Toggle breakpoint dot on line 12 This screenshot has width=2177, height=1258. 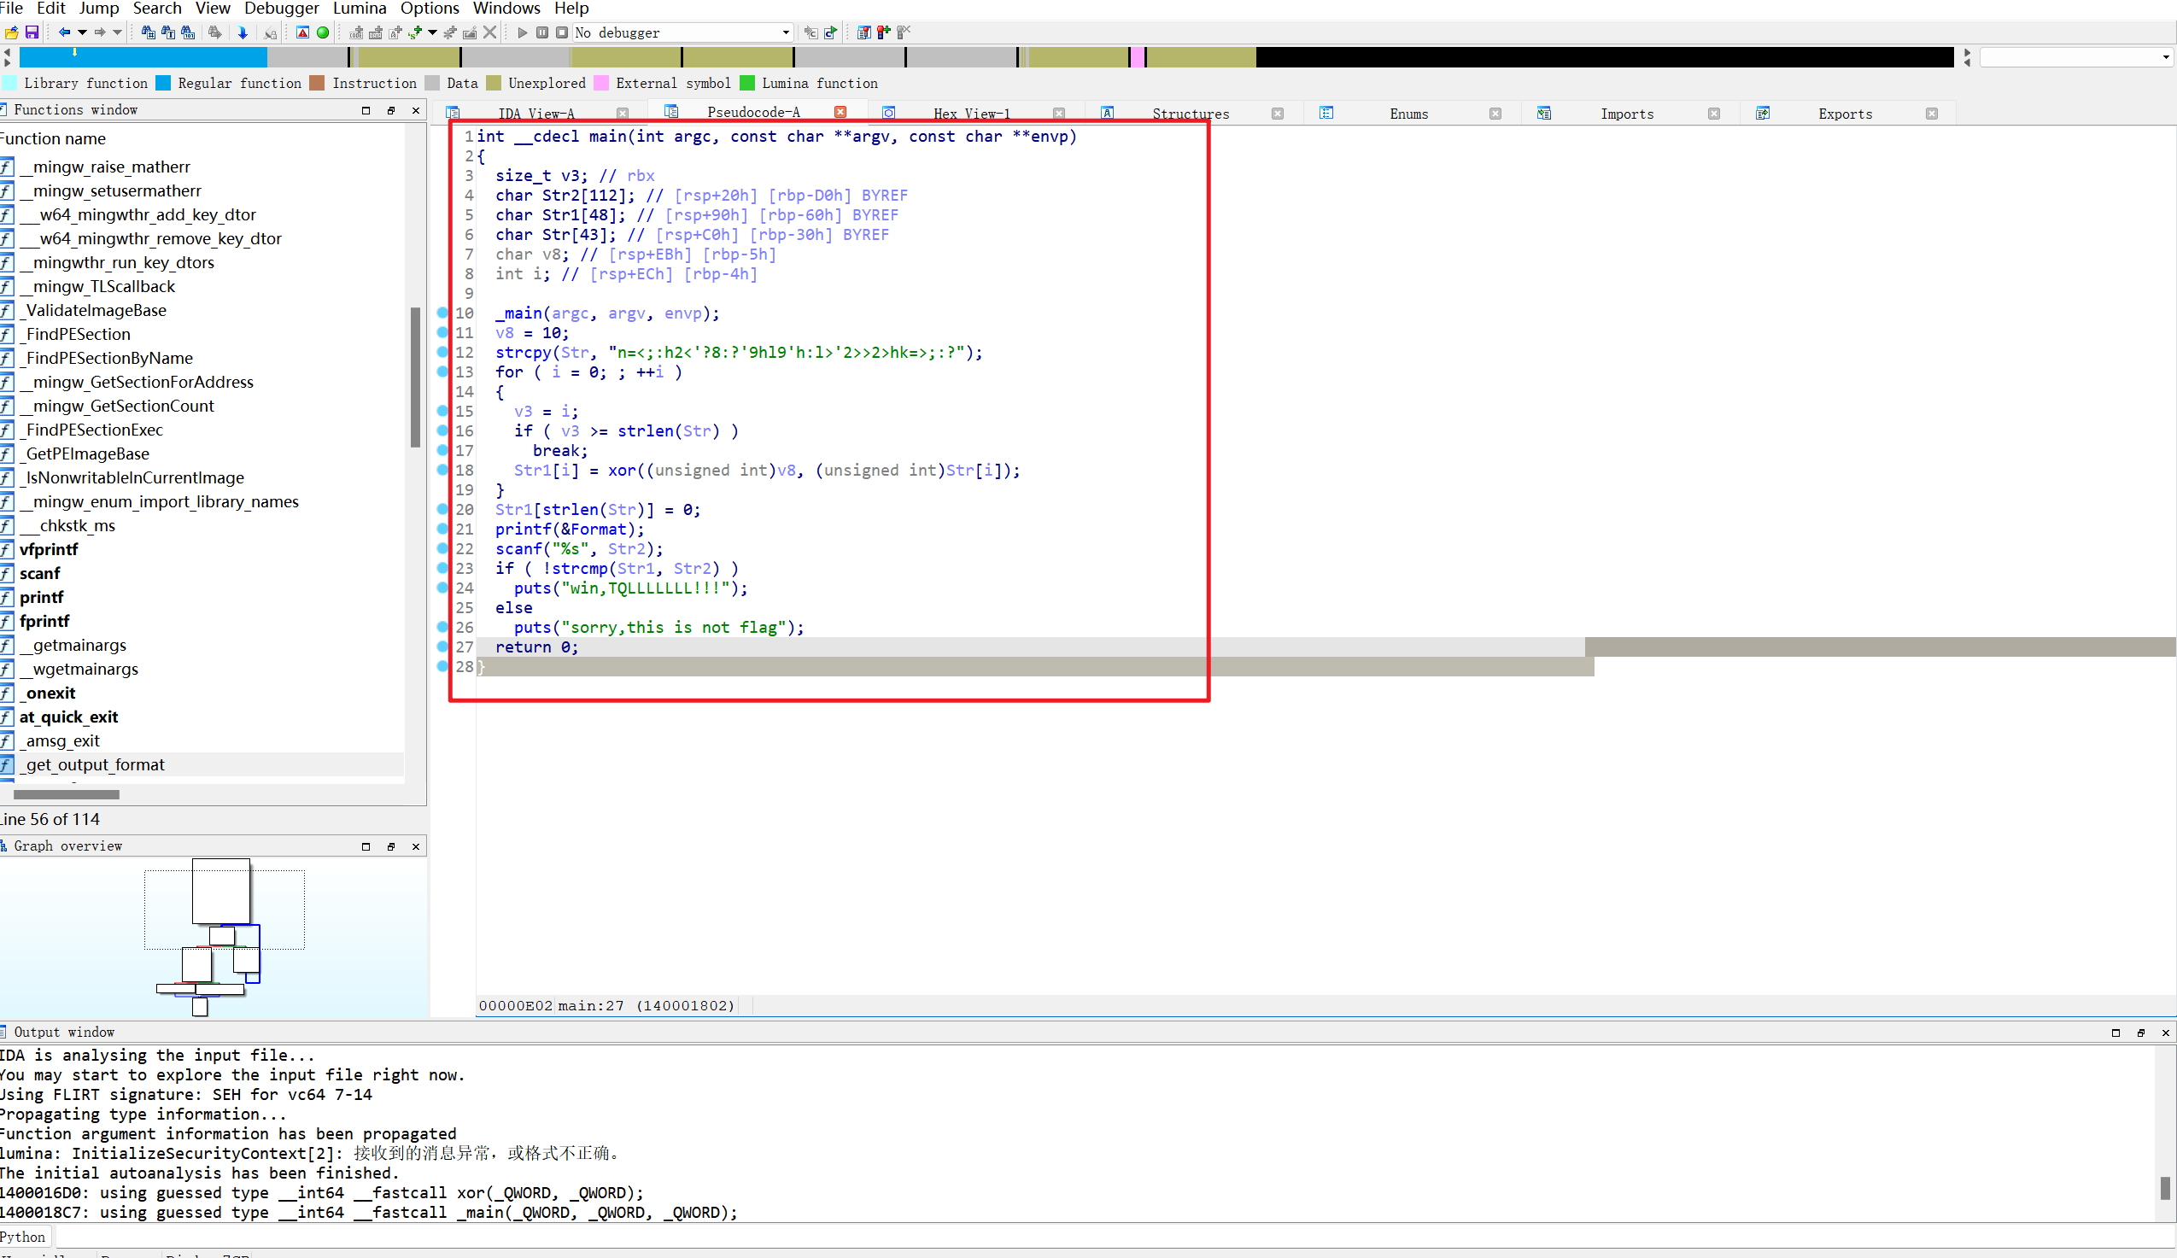point(442,353)
